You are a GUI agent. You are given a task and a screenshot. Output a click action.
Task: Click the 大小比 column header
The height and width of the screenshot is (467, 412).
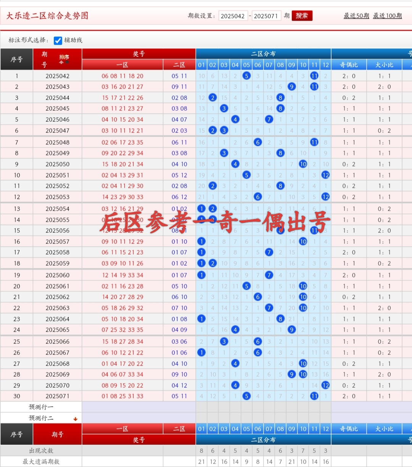point(384,65)
